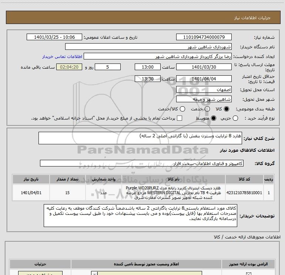This screenshot has width=285, height=275.
Task: Click the واحد شمارش column header
Action: pos(103,179)
